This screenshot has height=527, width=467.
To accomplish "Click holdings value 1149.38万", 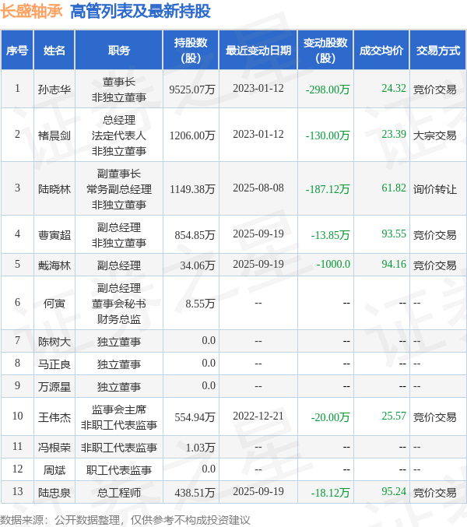I will click(191, 189).
